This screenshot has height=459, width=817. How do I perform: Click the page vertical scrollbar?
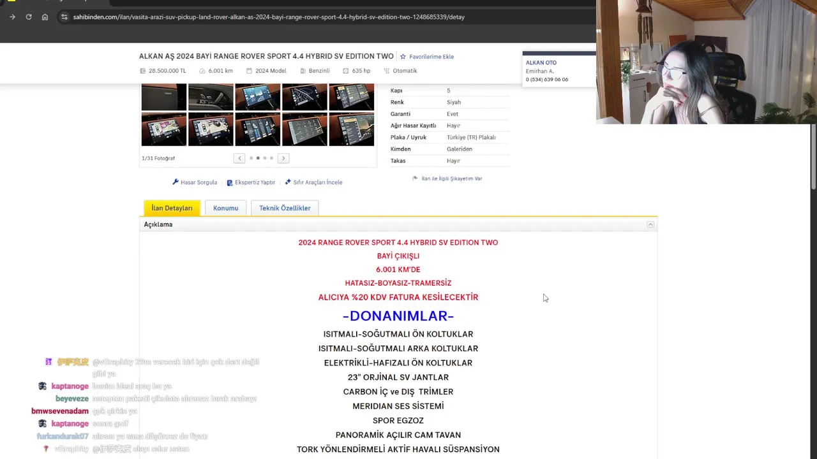point(813,156)
